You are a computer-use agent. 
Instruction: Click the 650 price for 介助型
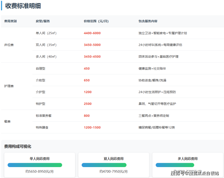point(87,80)
